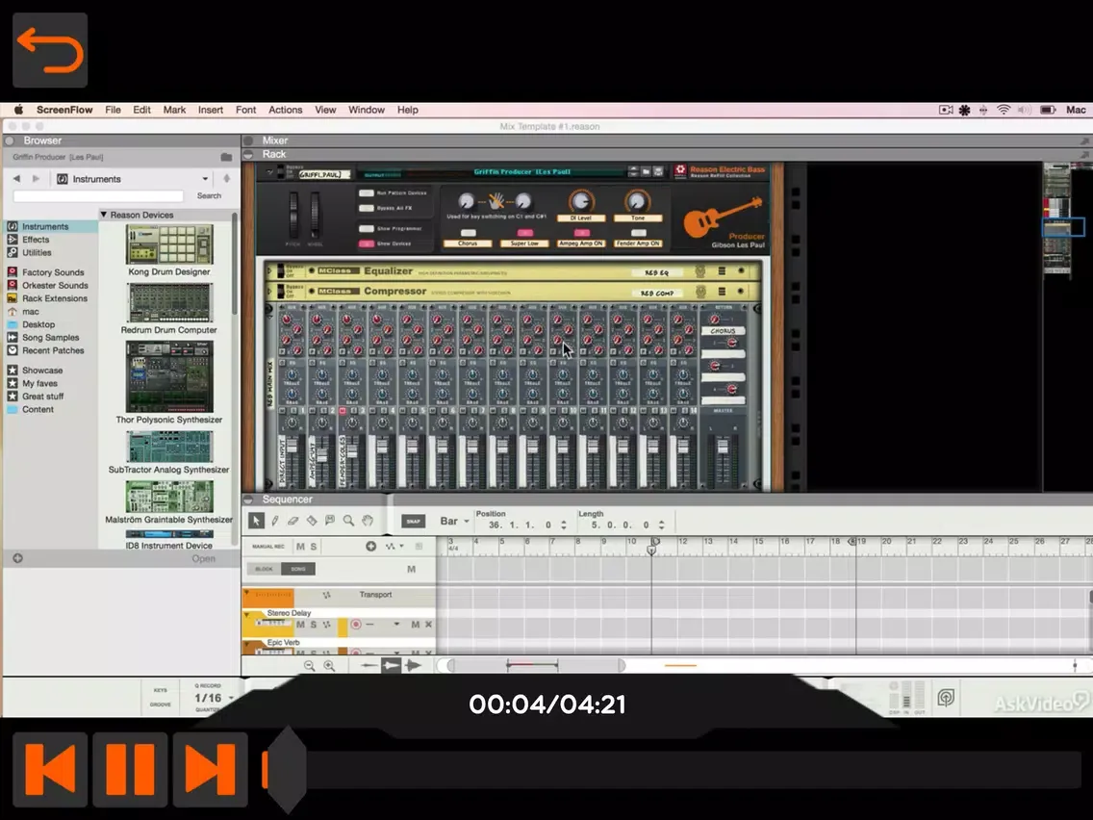This screenshot has height=820, width=1093.
Task: Click browser forward navigation arrow
Action: pos(37,179)
